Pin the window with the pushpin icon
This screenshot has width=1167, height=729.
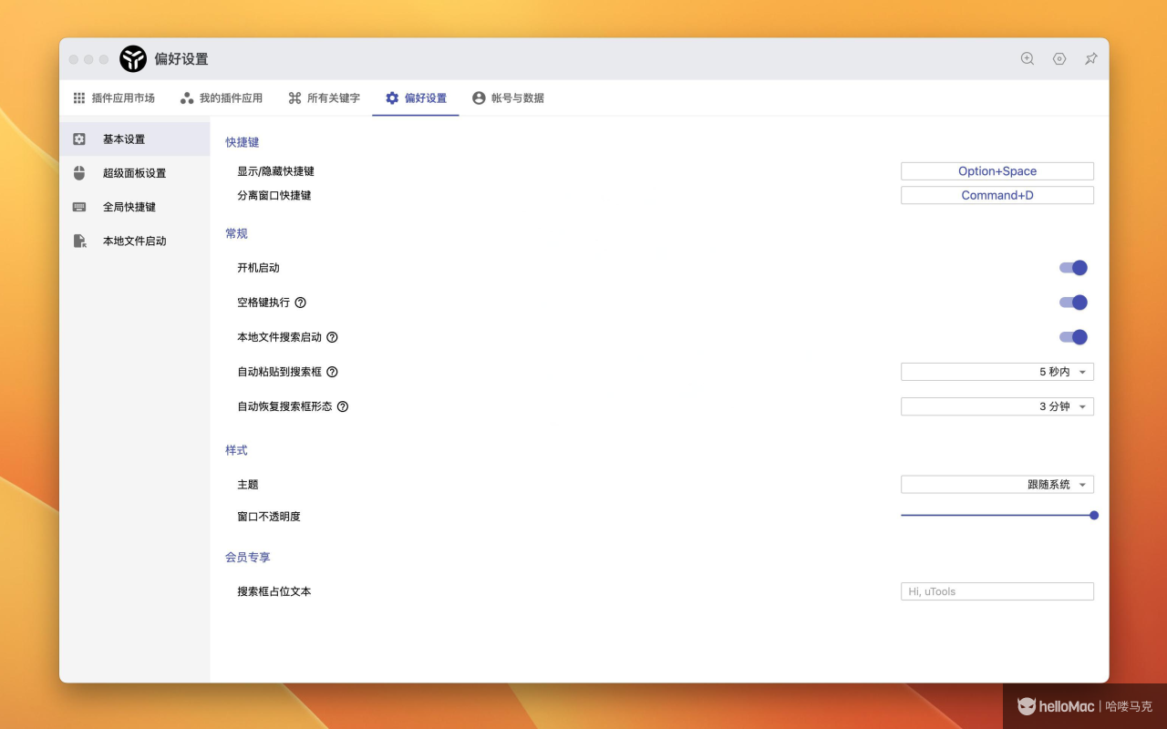1090,58
